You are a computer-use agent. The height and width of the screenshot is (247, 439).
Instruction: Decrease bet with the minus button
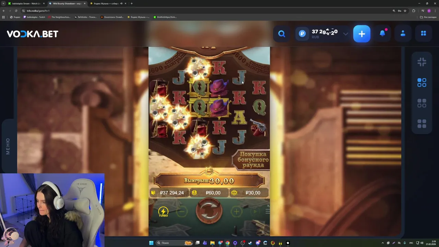click(182, 212)
